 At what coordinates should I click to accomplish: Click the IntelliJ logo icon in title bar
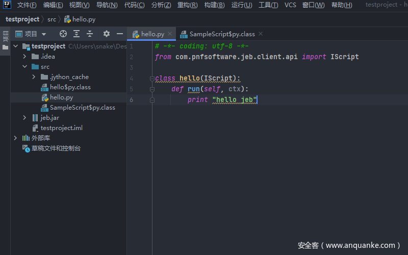point(6,5)
